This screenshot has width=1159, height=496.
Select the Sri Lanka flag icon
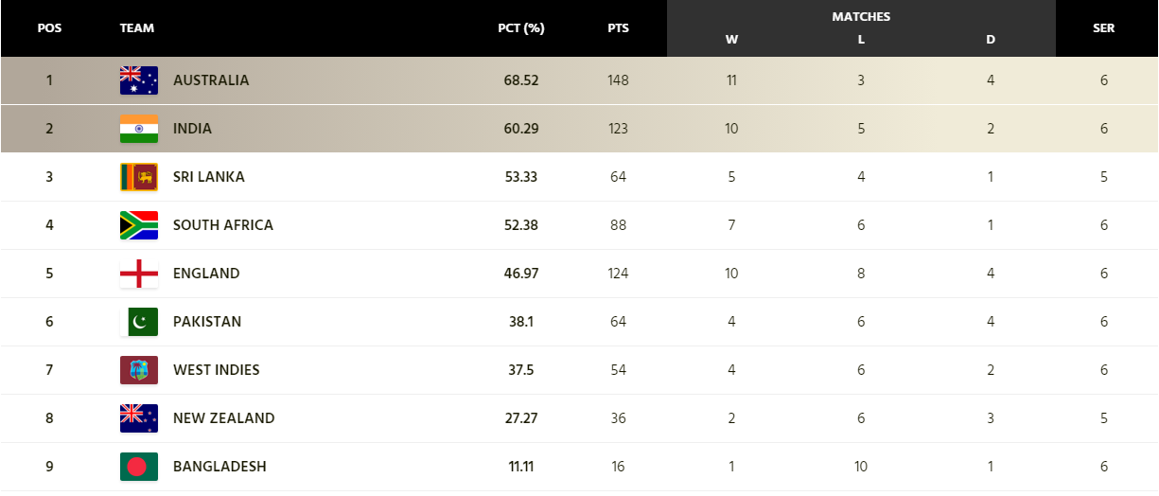coord(139,177)
